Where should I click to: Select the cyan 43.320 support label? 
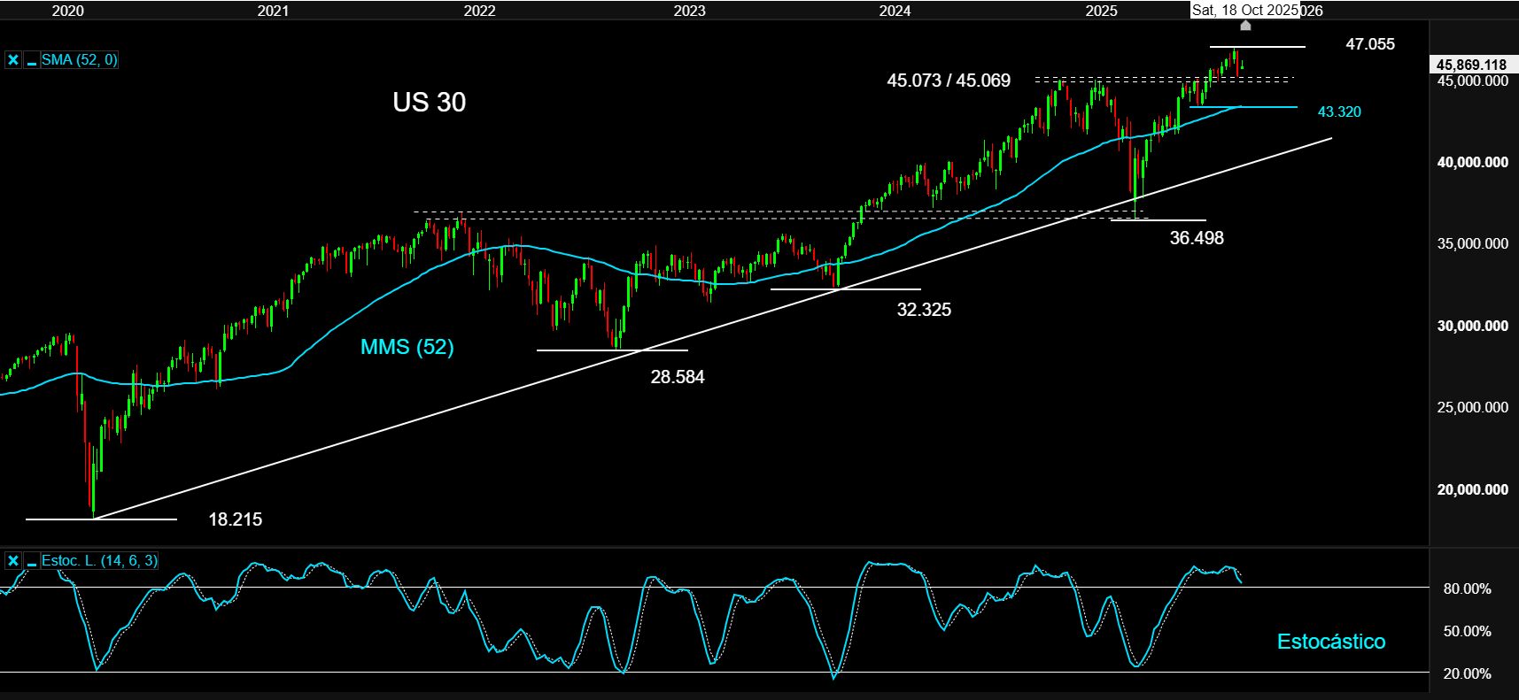(1338, 112)
